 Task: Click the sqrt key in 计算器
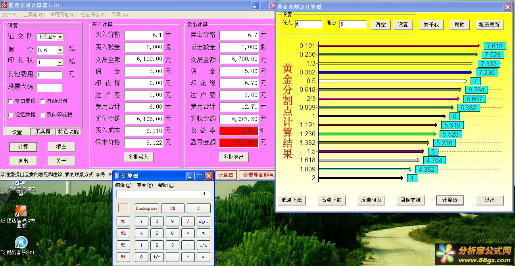point(204,222)
